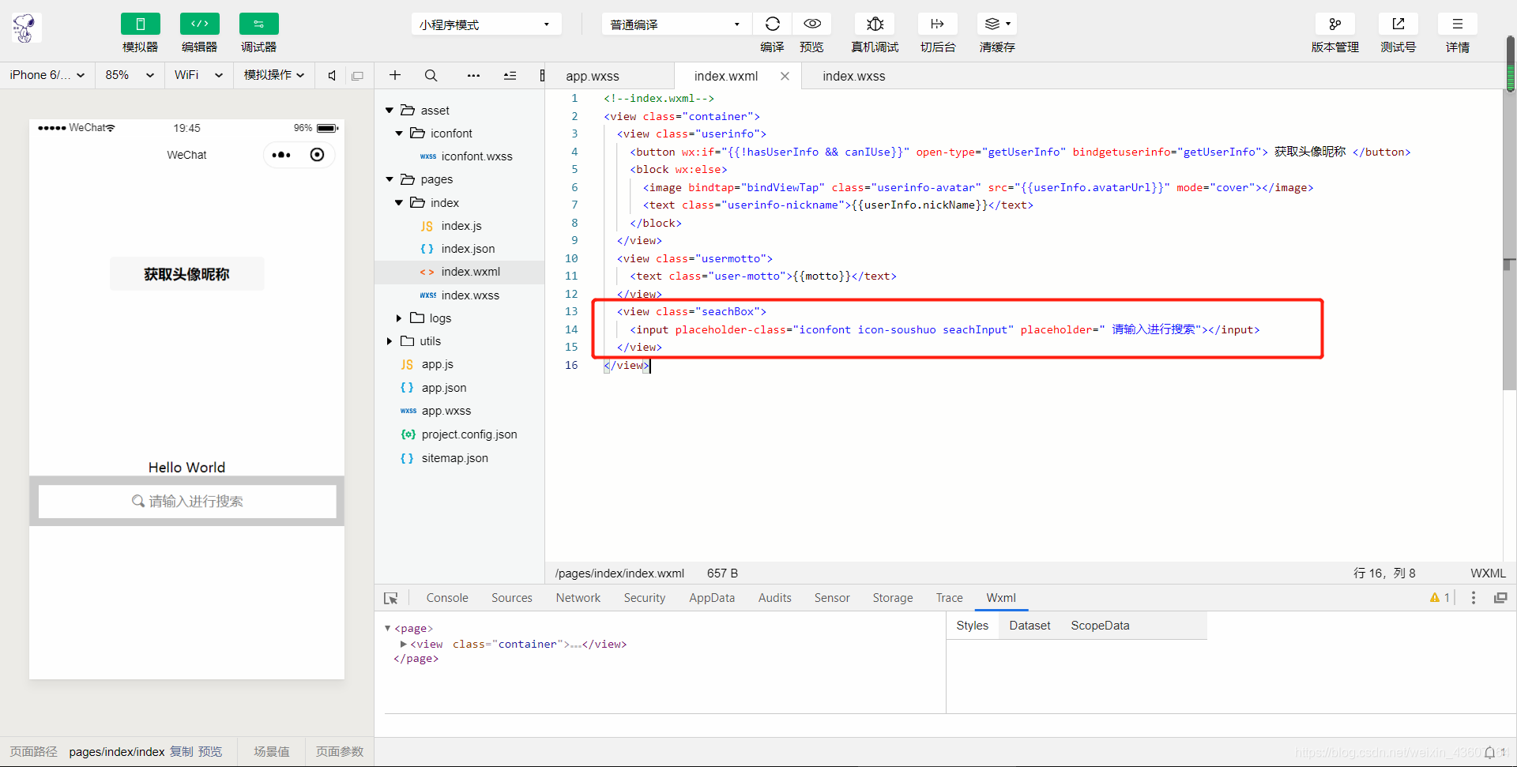
Task: Click the simulator capsule close circle
Action: [317, 155]
